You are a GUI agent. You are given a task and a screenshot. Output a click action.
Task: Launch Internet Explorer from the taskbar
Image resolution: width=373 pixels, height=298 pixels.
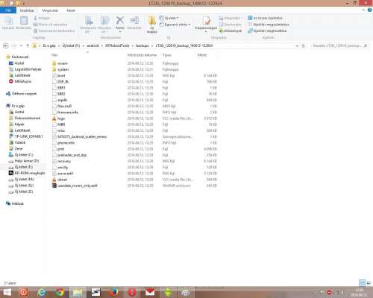(43, 292)
